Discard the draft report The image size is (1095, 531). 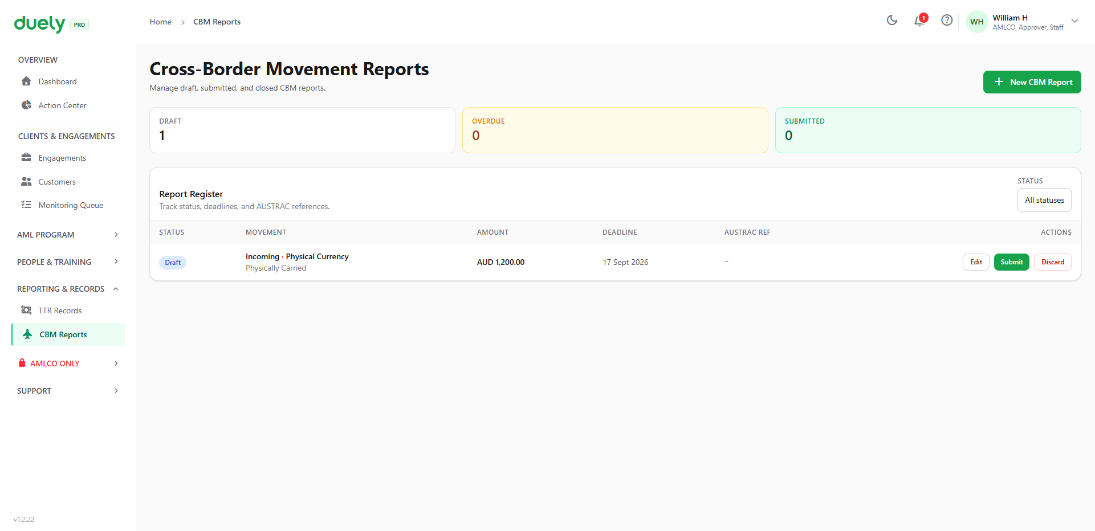click(x=1052, y=262)
